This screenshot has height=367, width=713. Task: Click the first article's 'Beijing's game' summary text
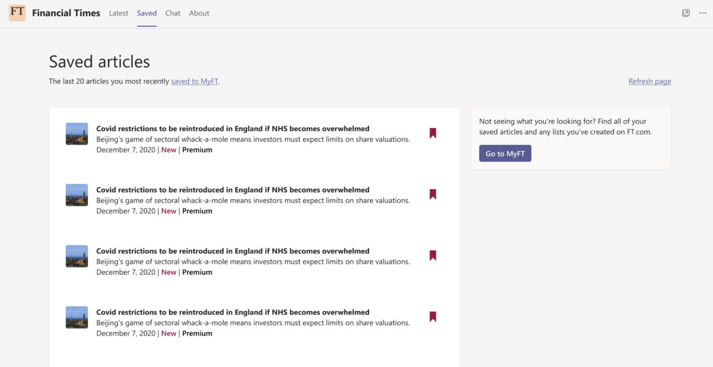pyautogui.click(x=253, y=139)
